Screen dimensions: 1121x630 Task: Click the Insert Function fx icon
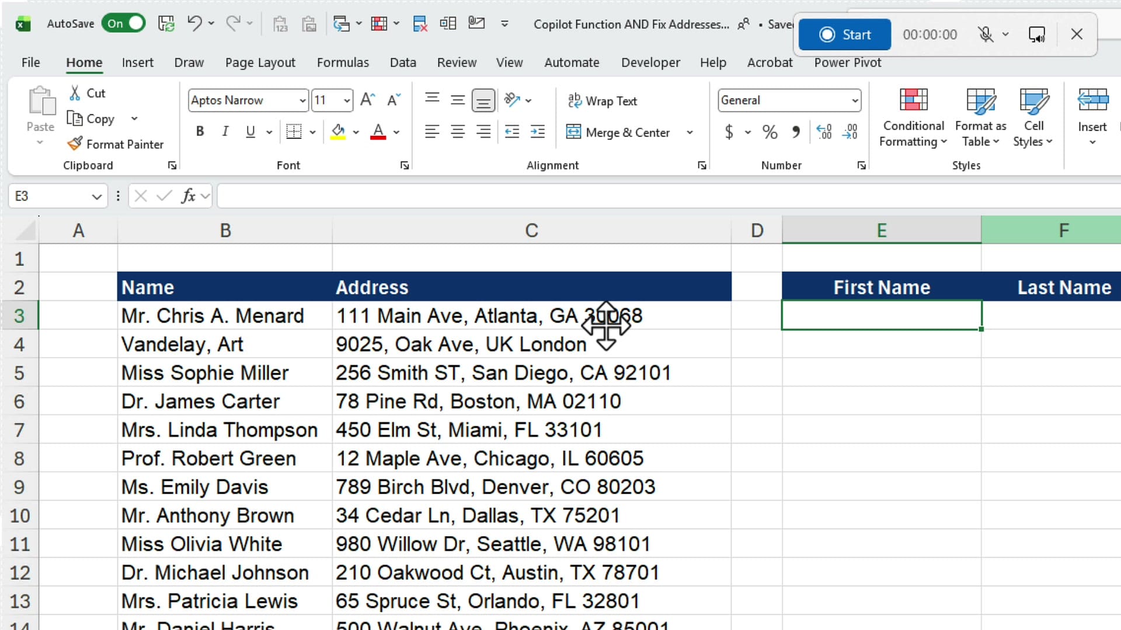(188, 196)
